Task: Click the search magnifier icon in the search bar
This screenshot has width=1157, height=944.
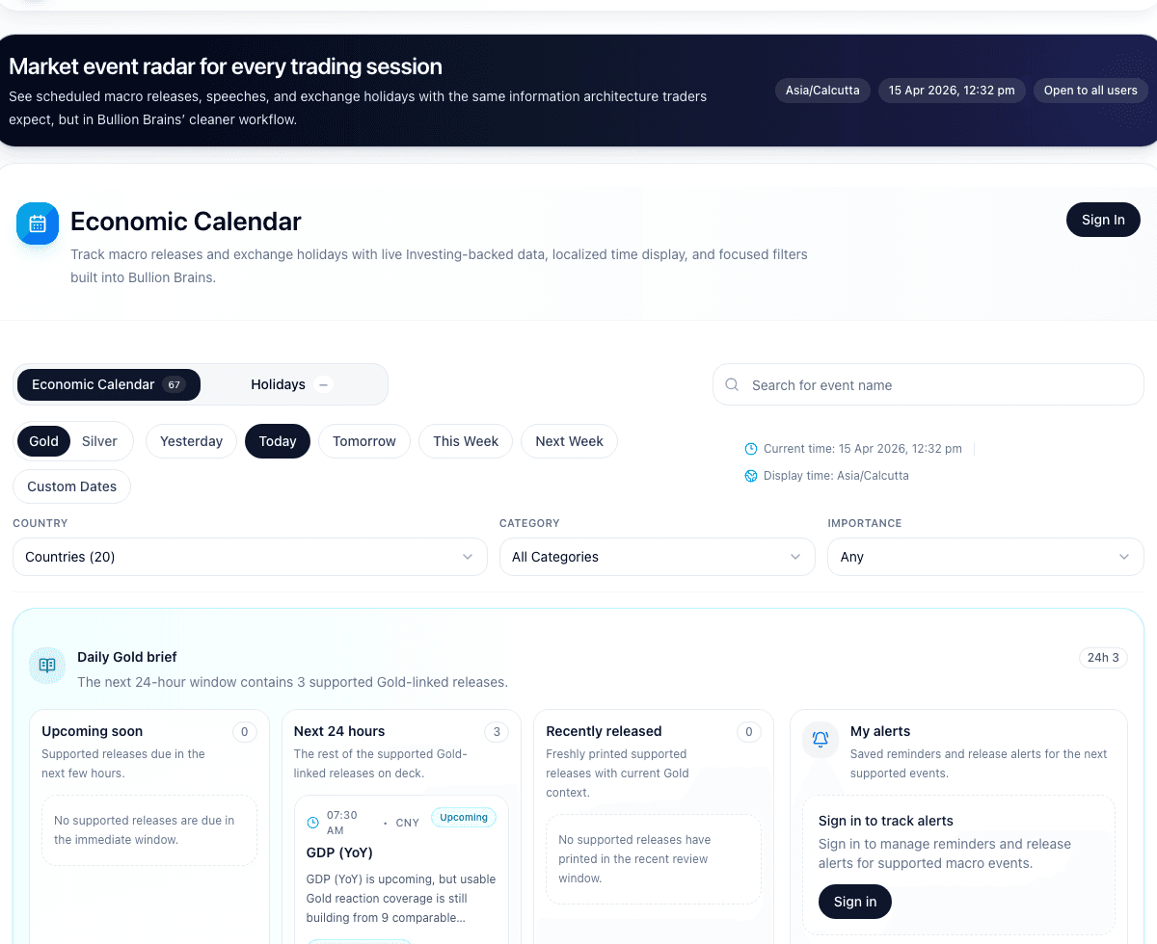Action: click(731, 384)
